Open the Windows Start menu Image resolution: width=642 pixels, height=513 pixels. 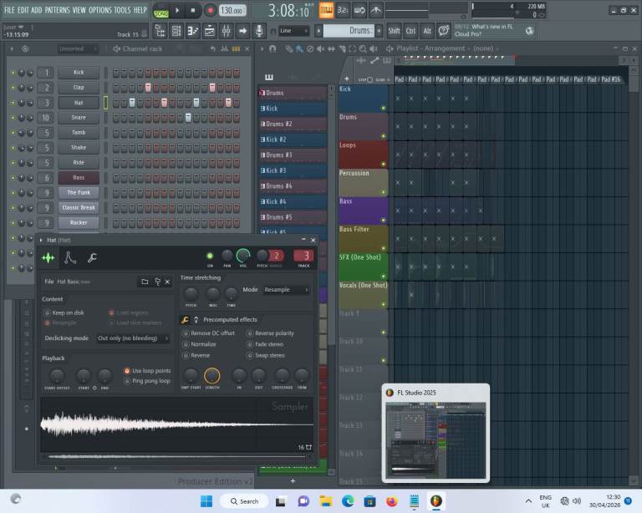(x=206, y=500)
